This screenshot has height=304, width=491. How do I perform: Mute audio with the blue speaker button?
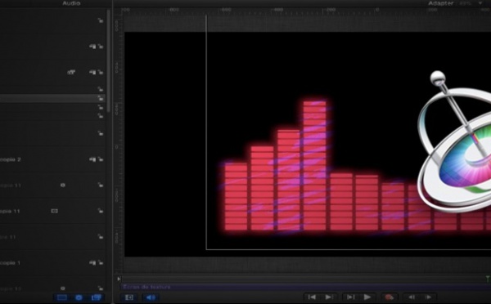click(151, 297)
